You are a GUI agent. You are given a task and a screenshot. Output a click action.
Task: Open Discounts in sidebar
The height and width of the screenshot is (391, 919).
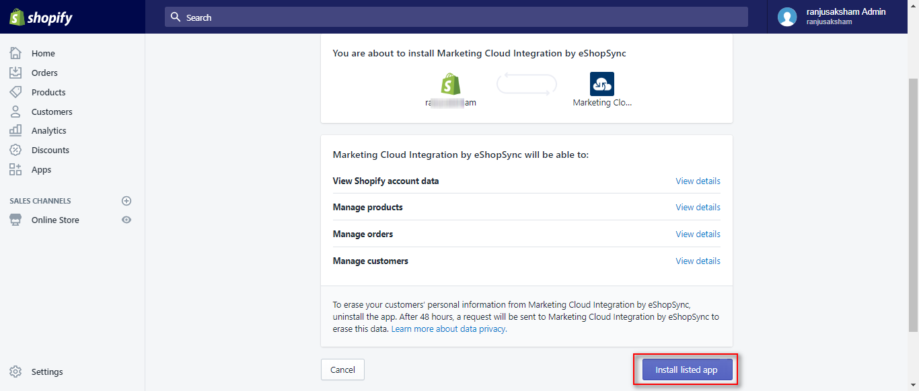click(x=50, y=150)
